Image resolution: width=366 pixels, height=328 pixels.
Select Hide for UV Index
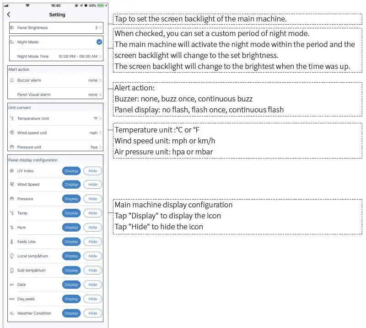pos(93,171)
